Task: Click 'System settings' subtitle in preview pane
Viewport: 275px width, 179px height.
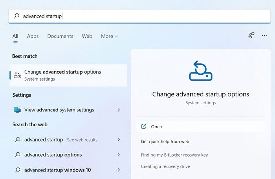Action: tap(201, 103)
